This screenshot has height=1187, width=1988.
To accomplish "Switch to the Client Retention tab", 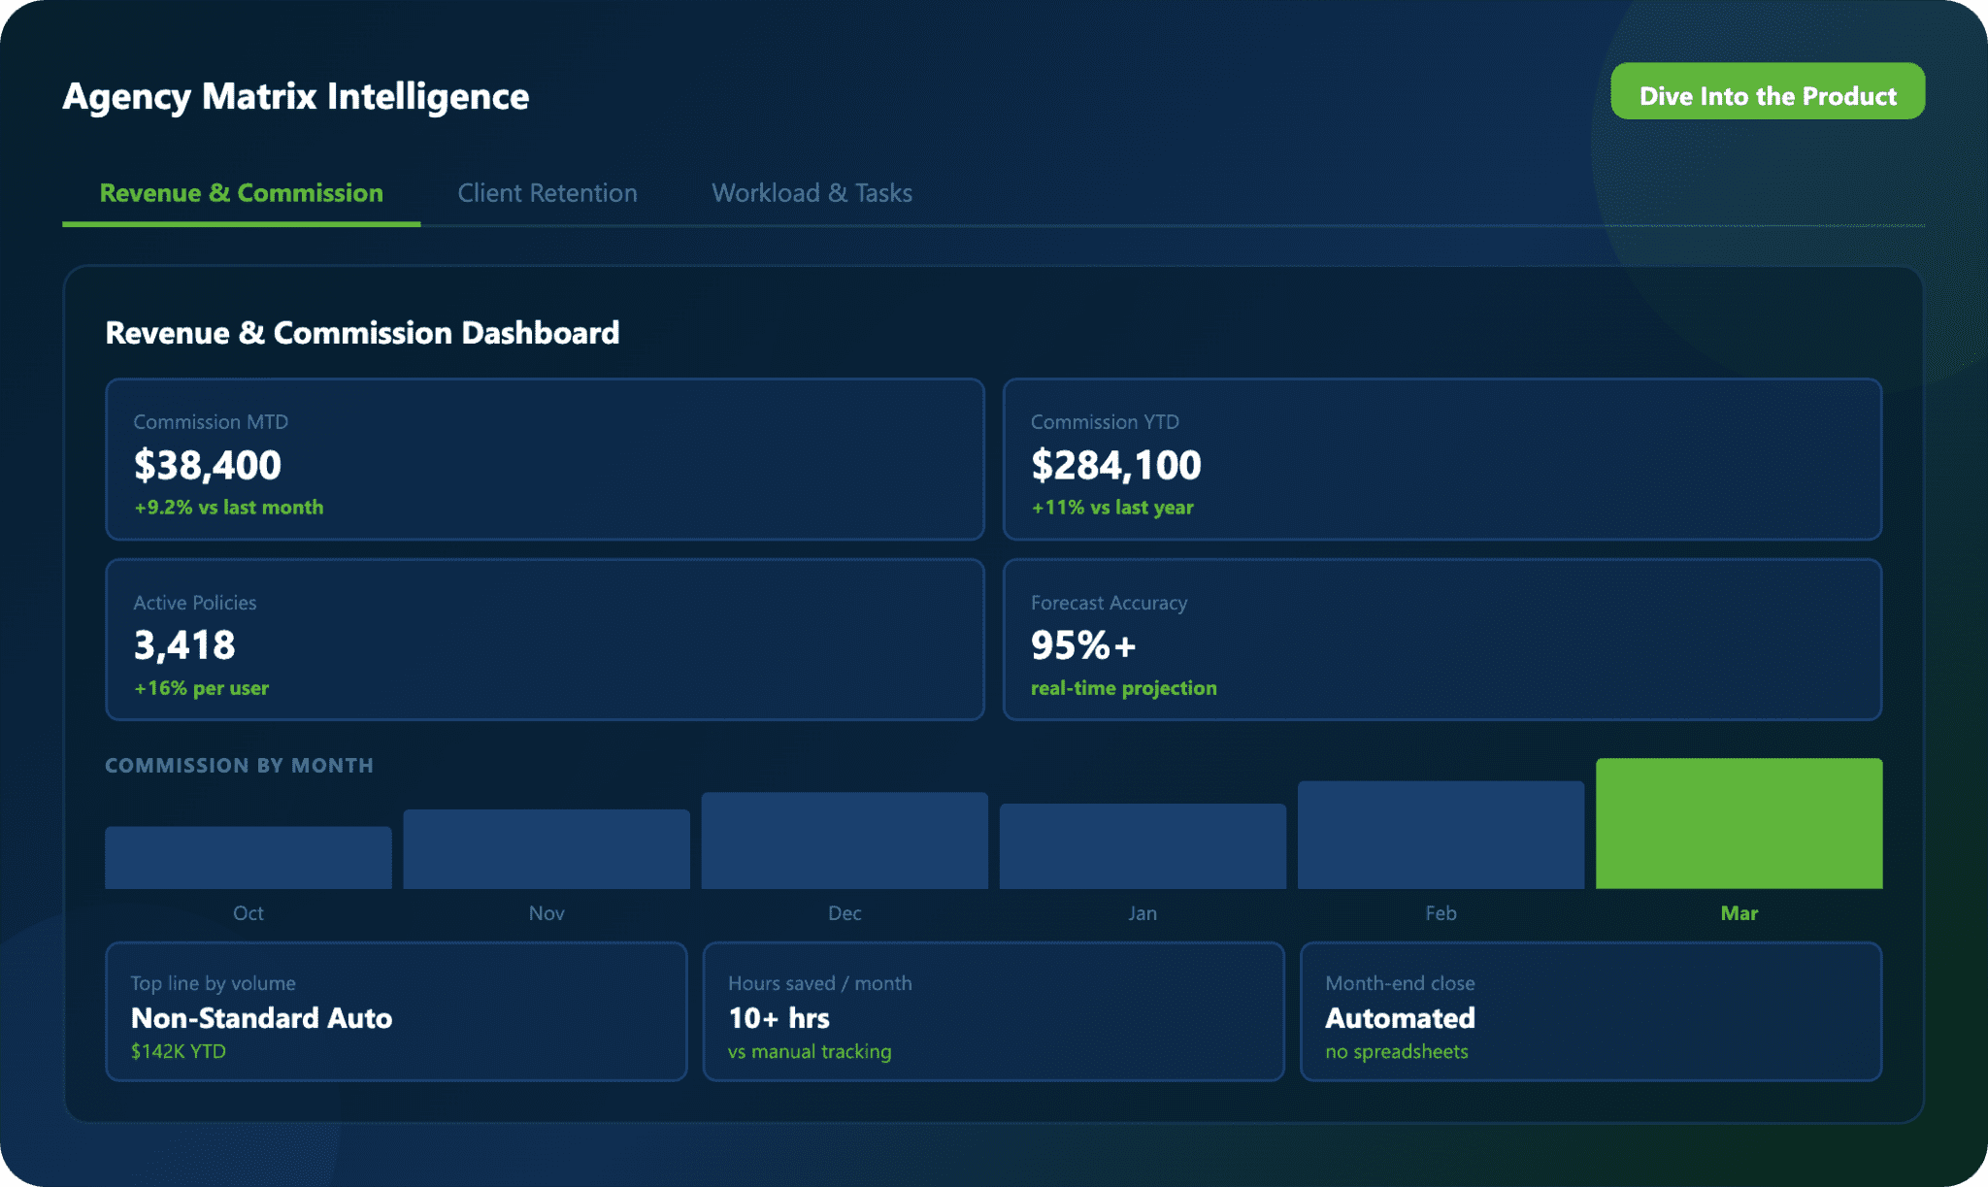I will coord(547,193).
